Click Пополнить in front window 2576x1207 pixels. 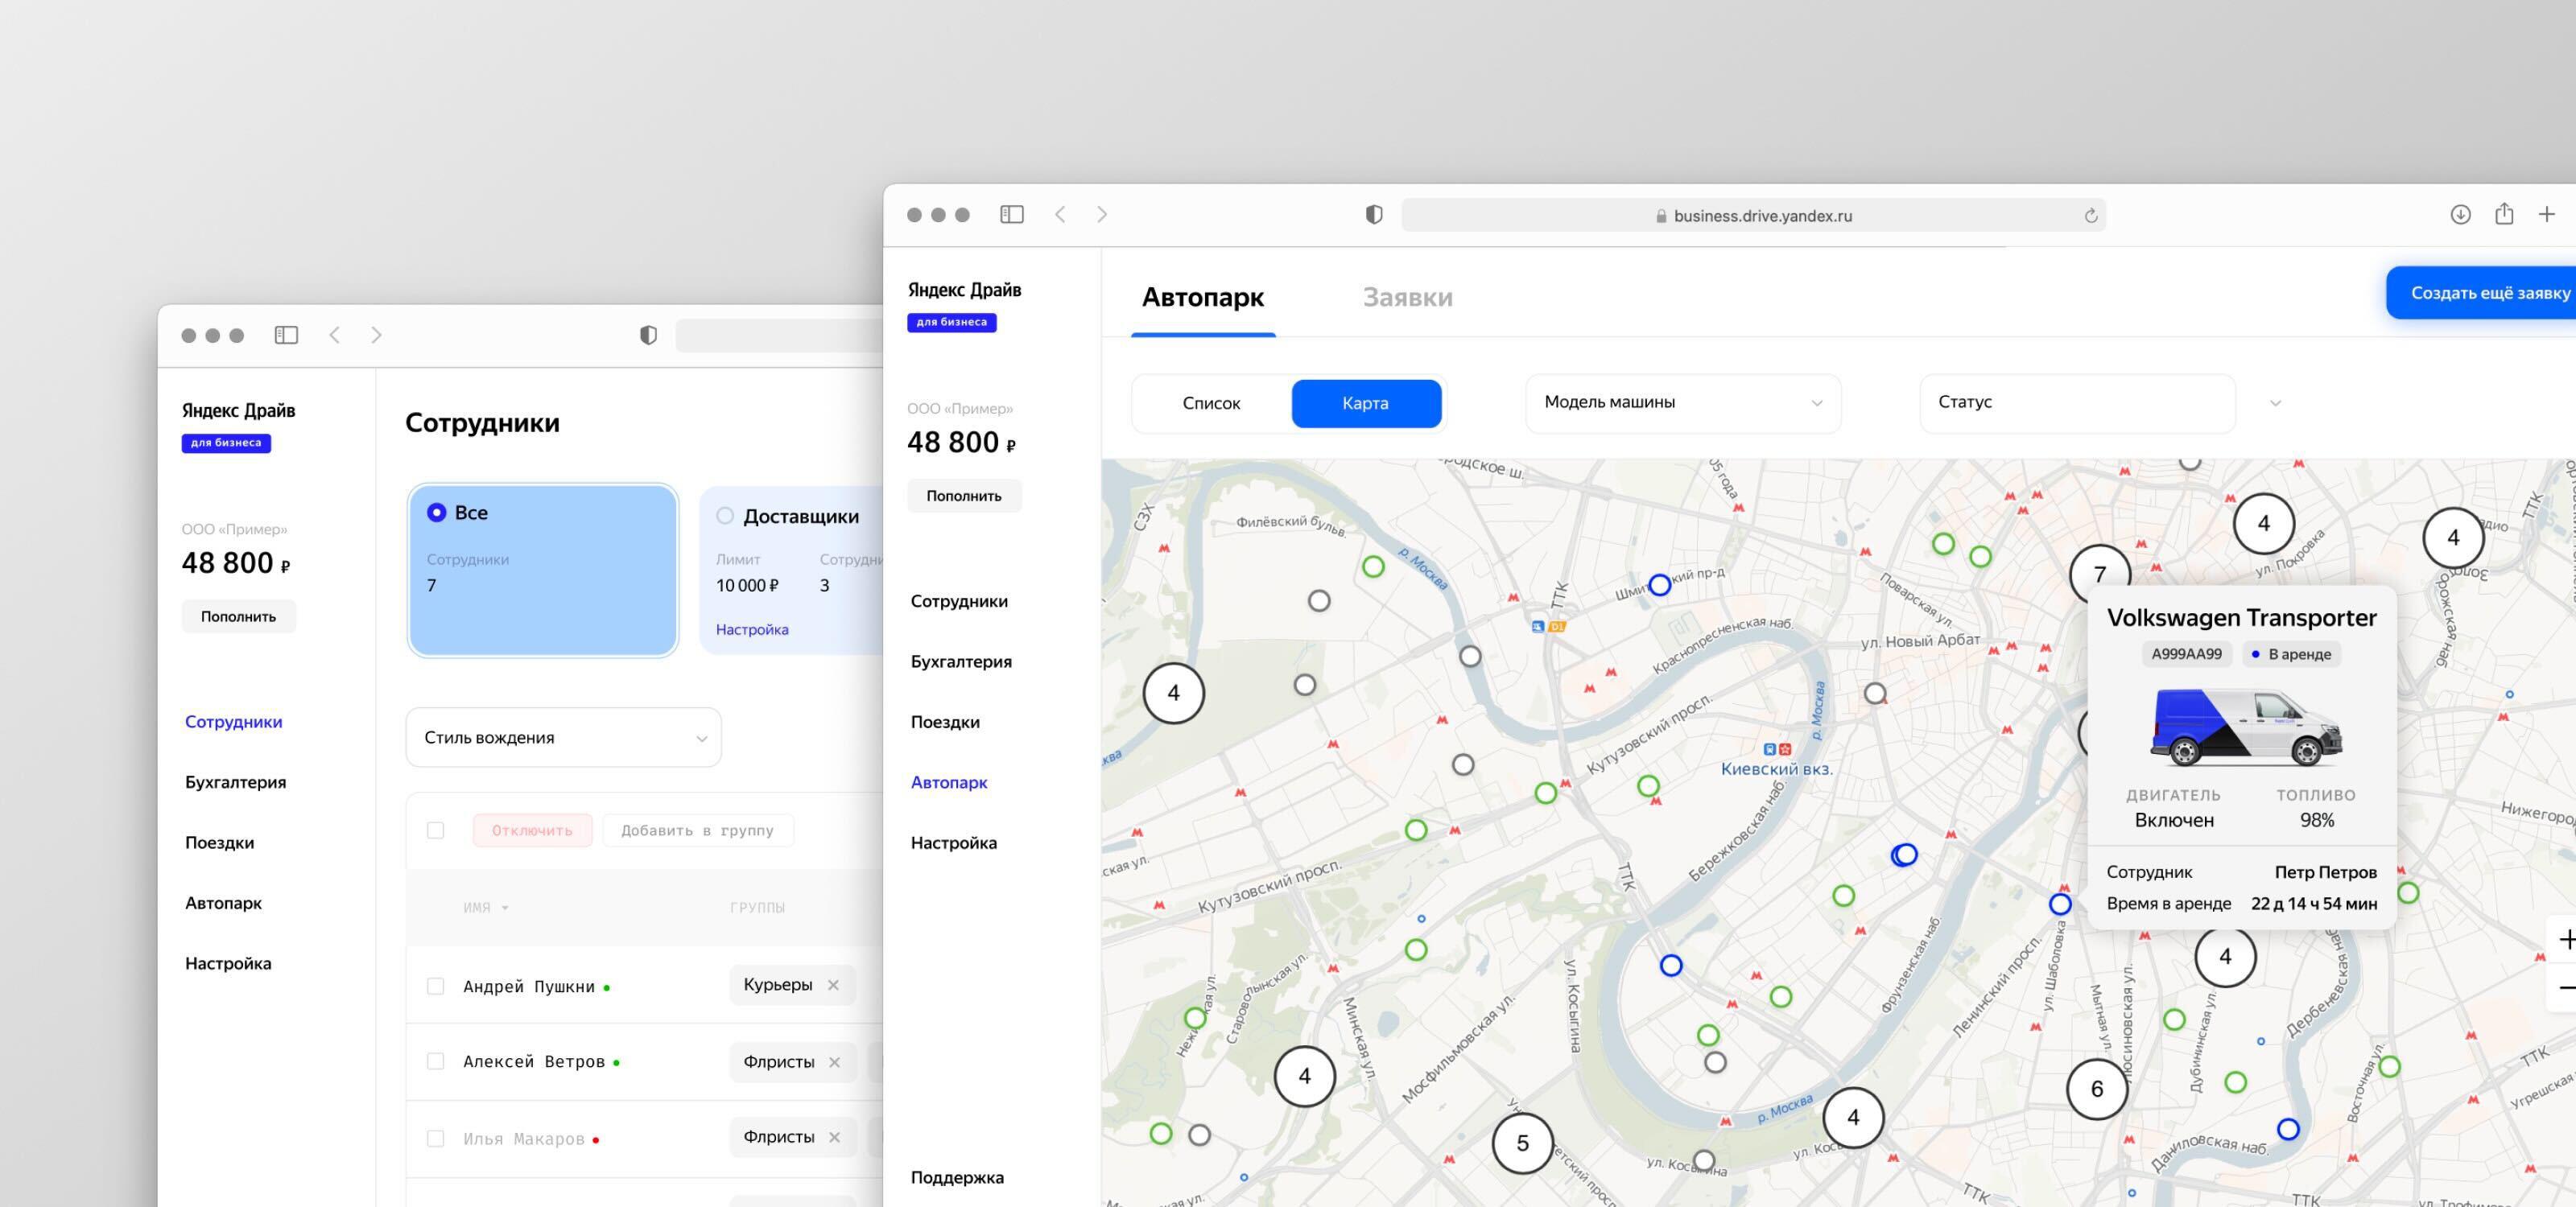click(964, 496)
